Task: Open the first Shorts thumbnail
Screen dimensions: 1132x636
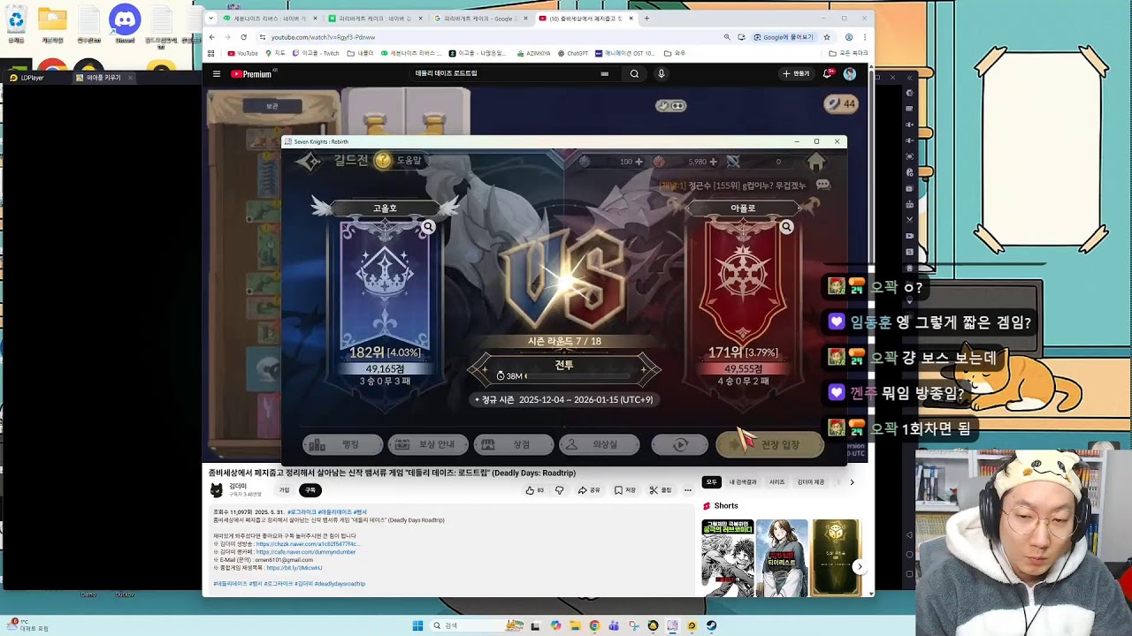Action: [x=728, y=557]
